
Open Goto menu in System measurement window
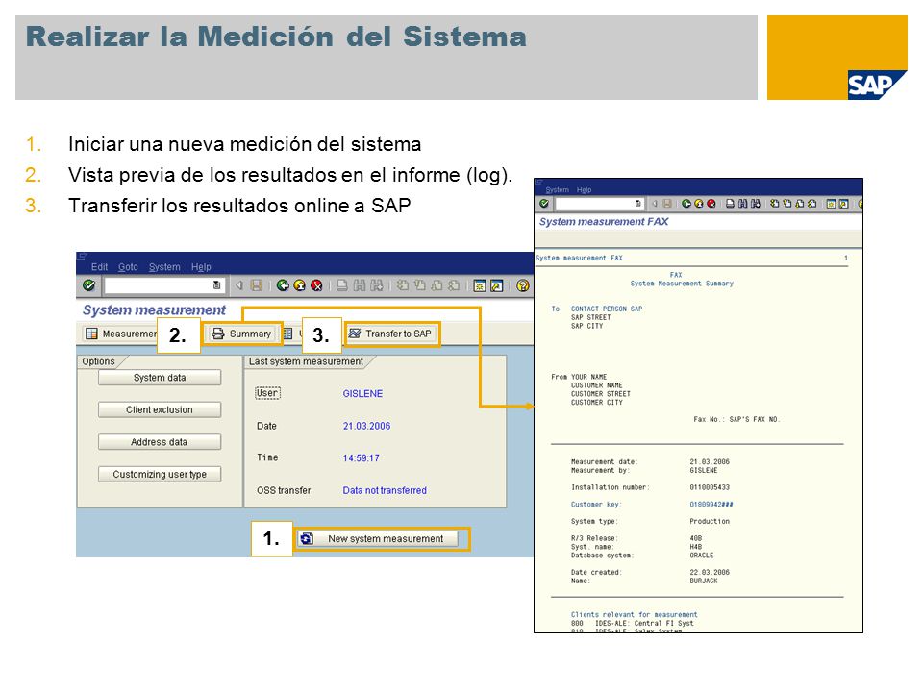(128, 266)
